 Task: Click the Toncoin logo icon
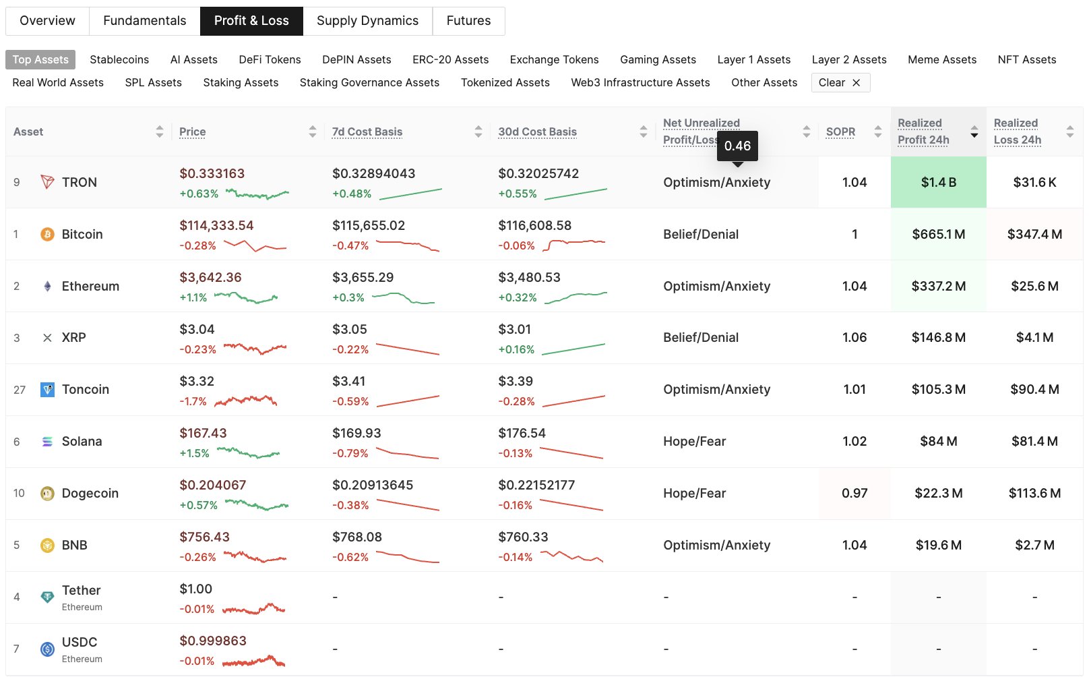[46, 389]
